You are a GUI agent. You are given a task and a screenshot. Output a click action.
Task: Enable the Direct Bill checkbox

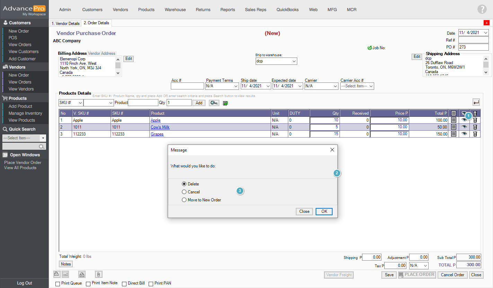click(x=125, y=283)
